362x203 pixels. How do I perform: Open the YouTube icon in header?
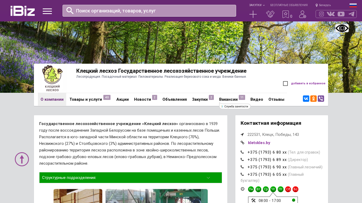pyautogui.click(x=341, y=14)
